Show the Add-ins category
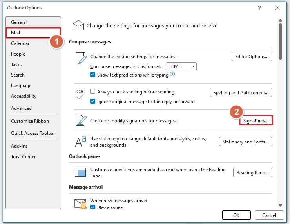The width and height of the screenshot is (290, 224). (x=33, y=146)
